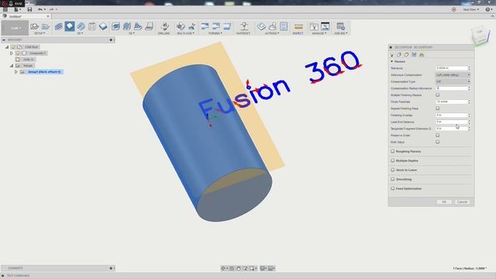This screenshot has width=496, height=279.
Task: Click the ViewCube in the top-right corner
Action: tap(480, 36)
